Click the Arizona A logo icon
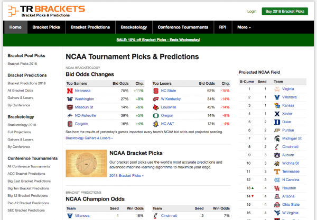The height and width of the screenshot is (220, 317). (277, 196)
